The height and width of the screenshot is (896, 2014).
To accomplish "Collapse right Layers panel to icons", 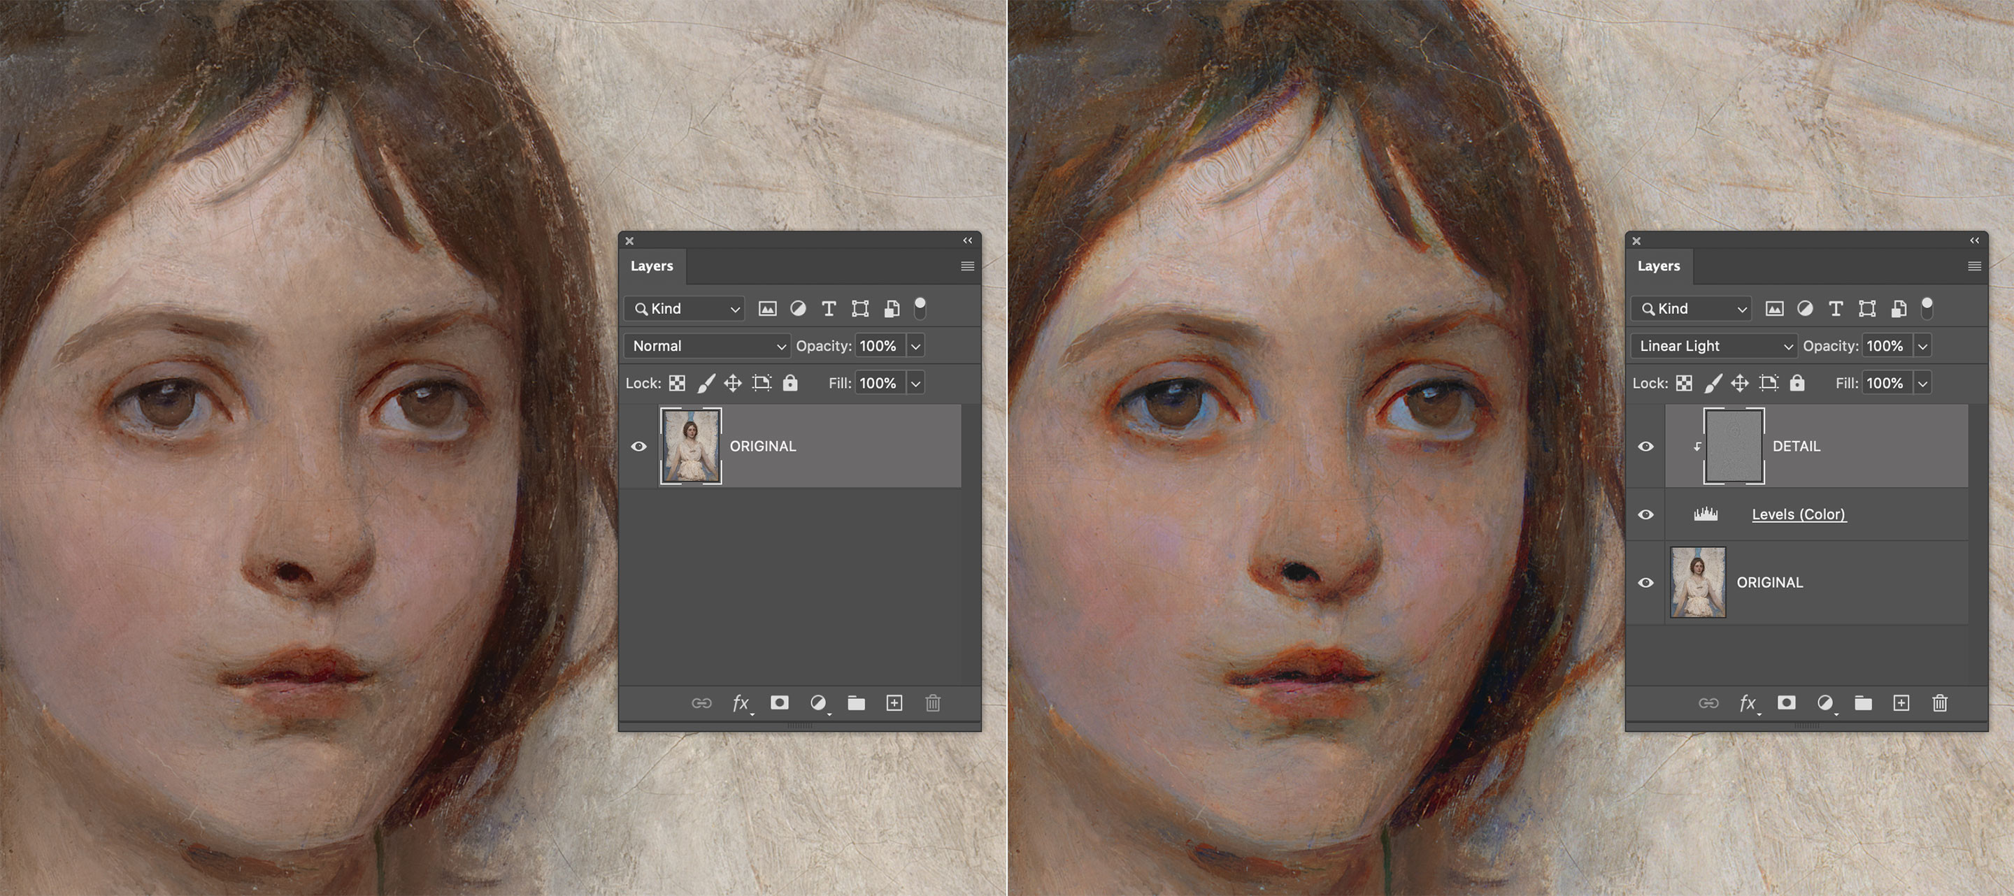I will pyautogui.click(x=1975, y=240).
